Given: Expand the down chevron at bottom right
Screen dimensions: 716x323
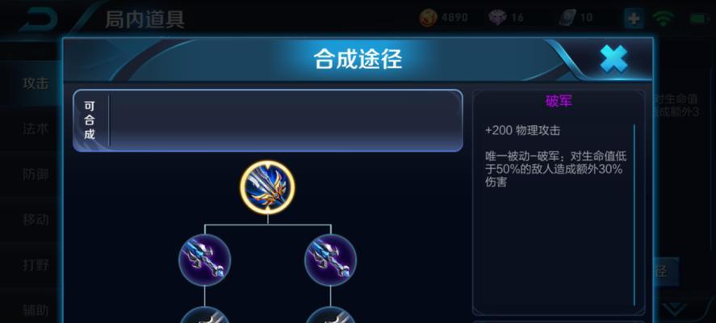Looking at the screenshot, I should [676, 308].
